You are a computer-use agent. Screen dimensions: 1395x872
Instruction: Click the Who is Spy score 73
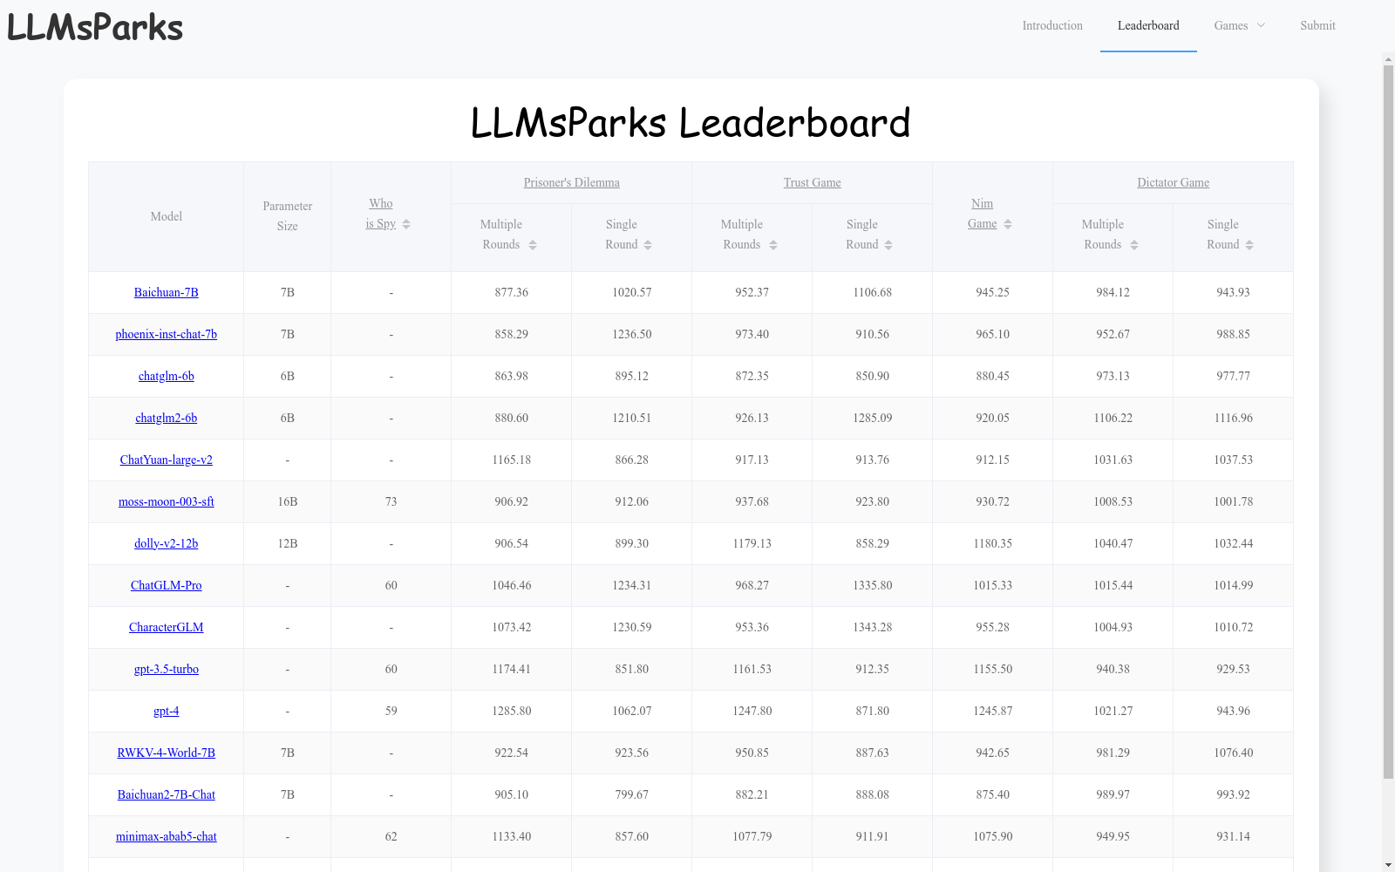coord(391,501)
